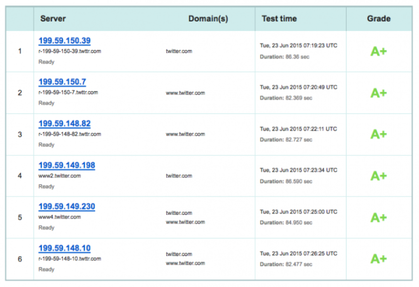The width and height of the screenshot is (419, 287).
Task: Click the A+ grade for 199.59.150.7
Action: [379, 93]
